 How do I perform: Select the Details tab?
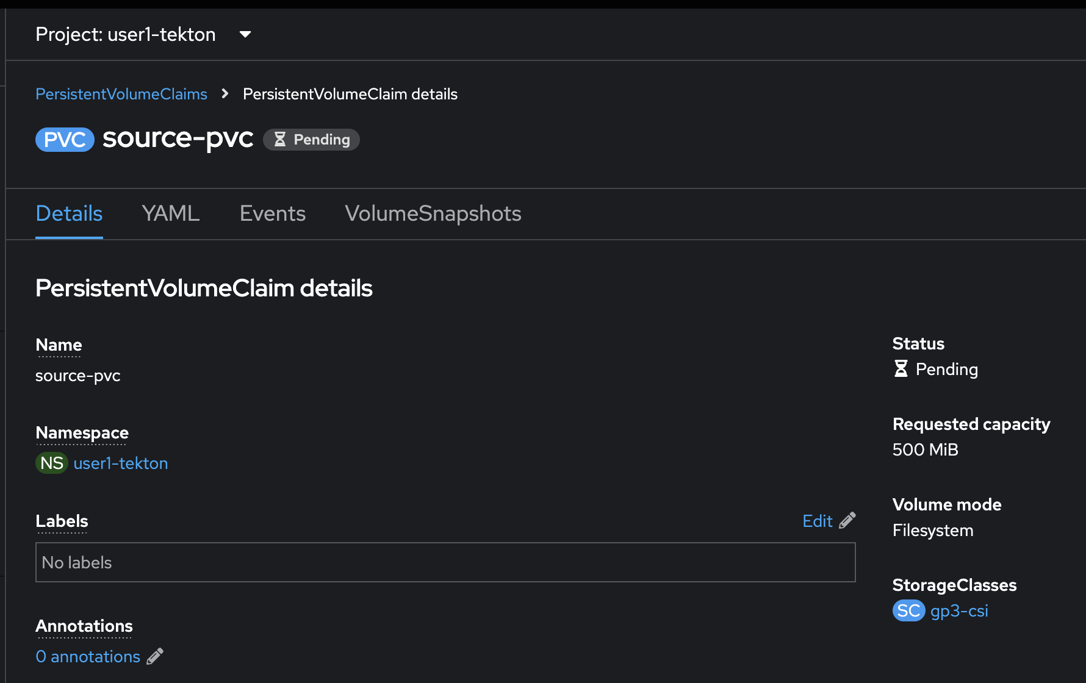click(x=69, y=213)
